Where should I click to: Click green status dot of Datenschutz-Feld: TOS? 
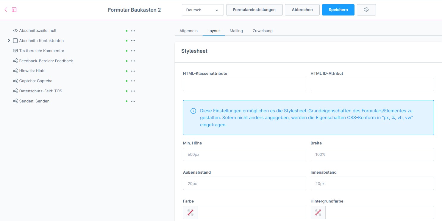tap(126, 91)
